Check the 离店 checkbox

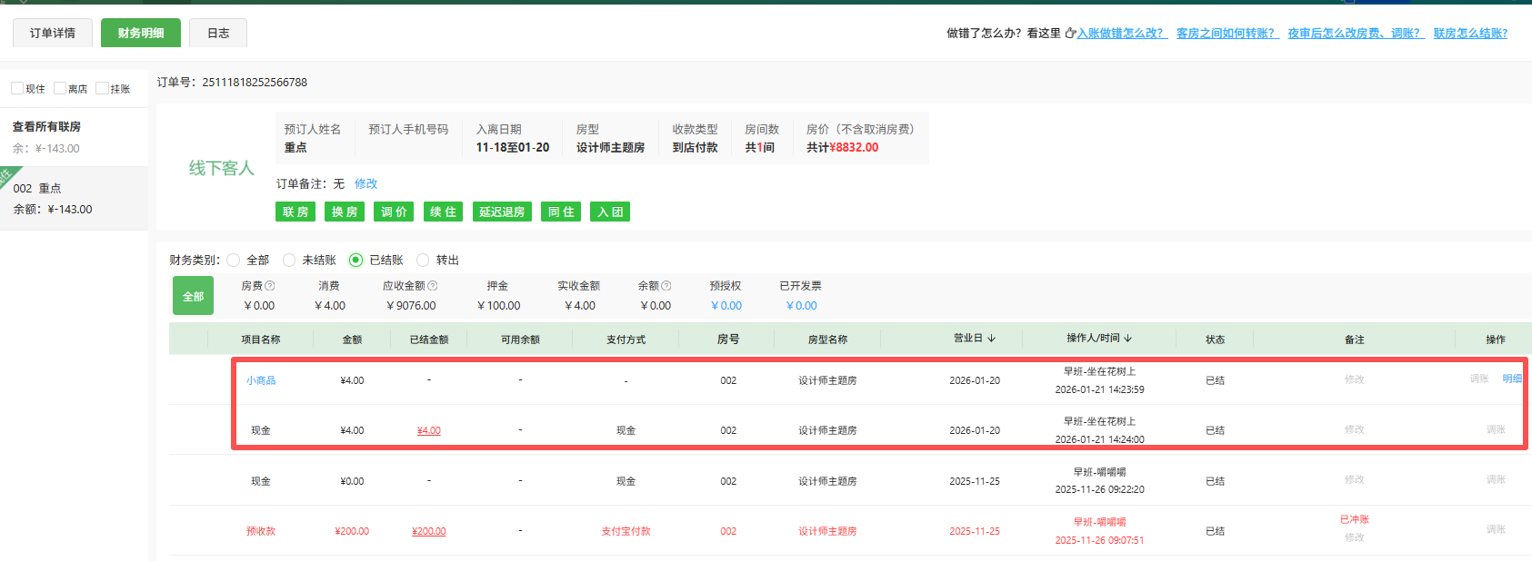click(x=60, y=88)
